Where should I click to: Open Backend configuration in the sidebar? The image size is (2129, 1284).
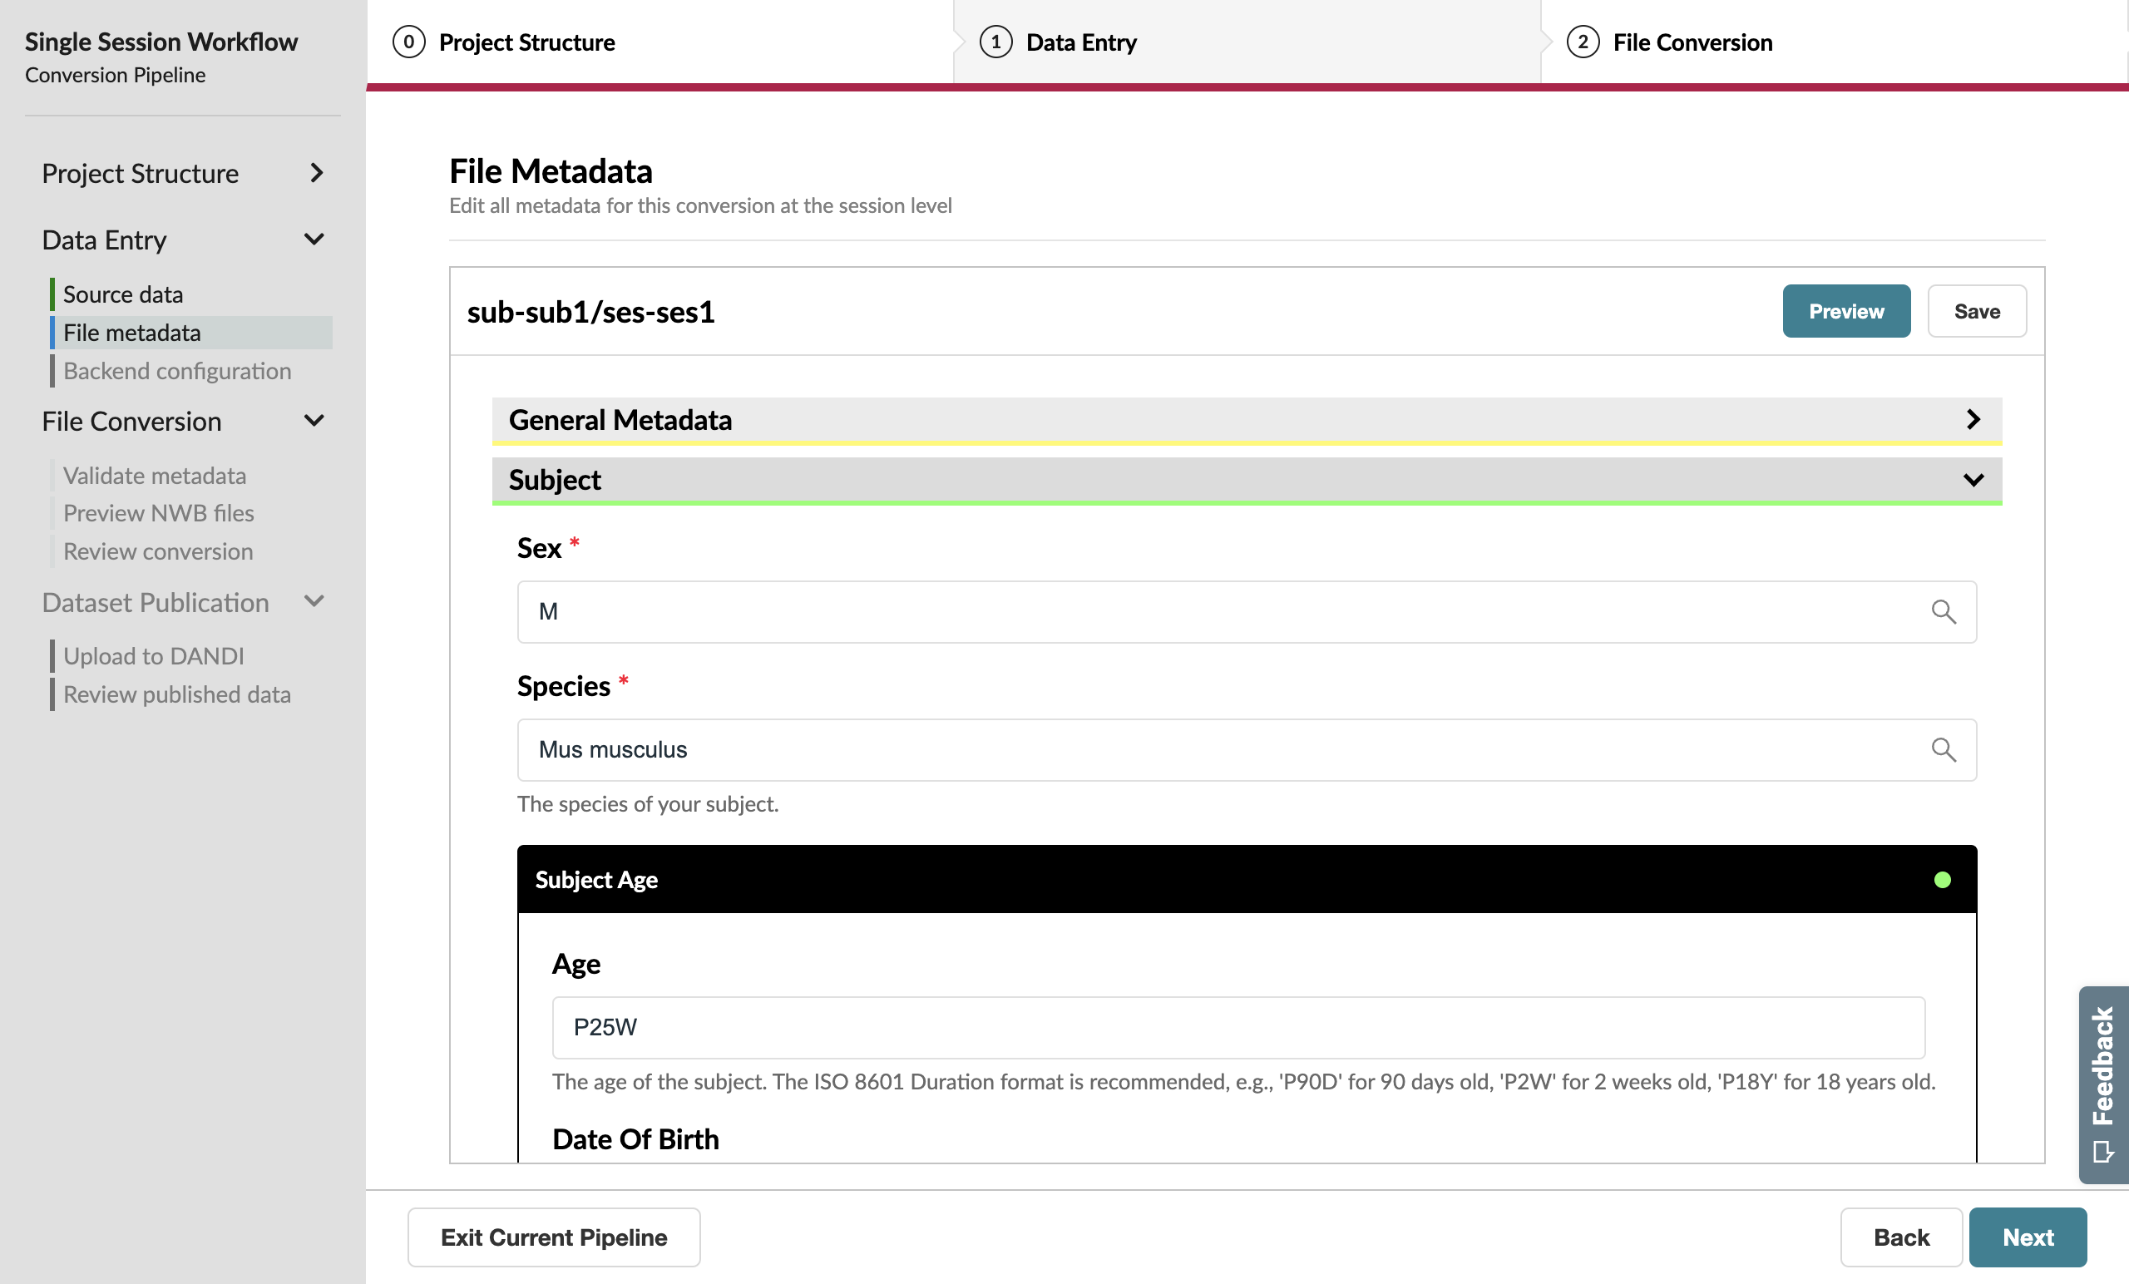(x=191, y=371)
